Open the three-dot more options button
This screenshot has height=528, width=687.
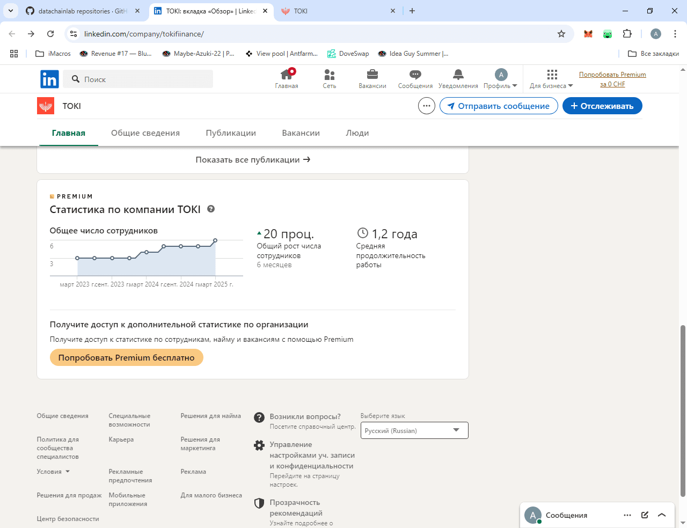tap(427, 106)
